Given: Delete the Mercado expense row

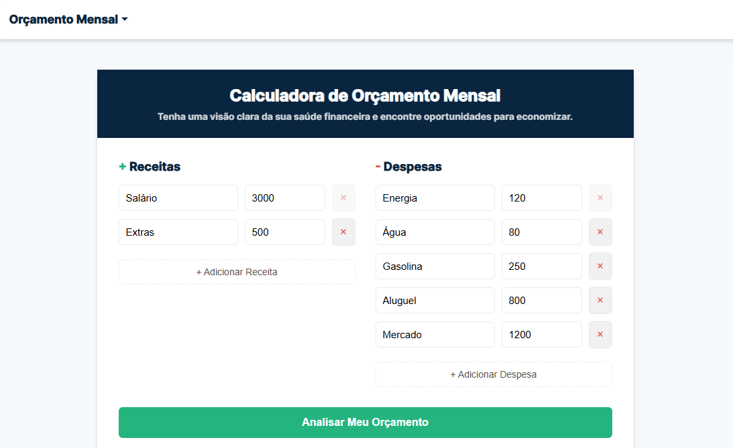Looking at the screenshot, I should click(x=600, y=334).
